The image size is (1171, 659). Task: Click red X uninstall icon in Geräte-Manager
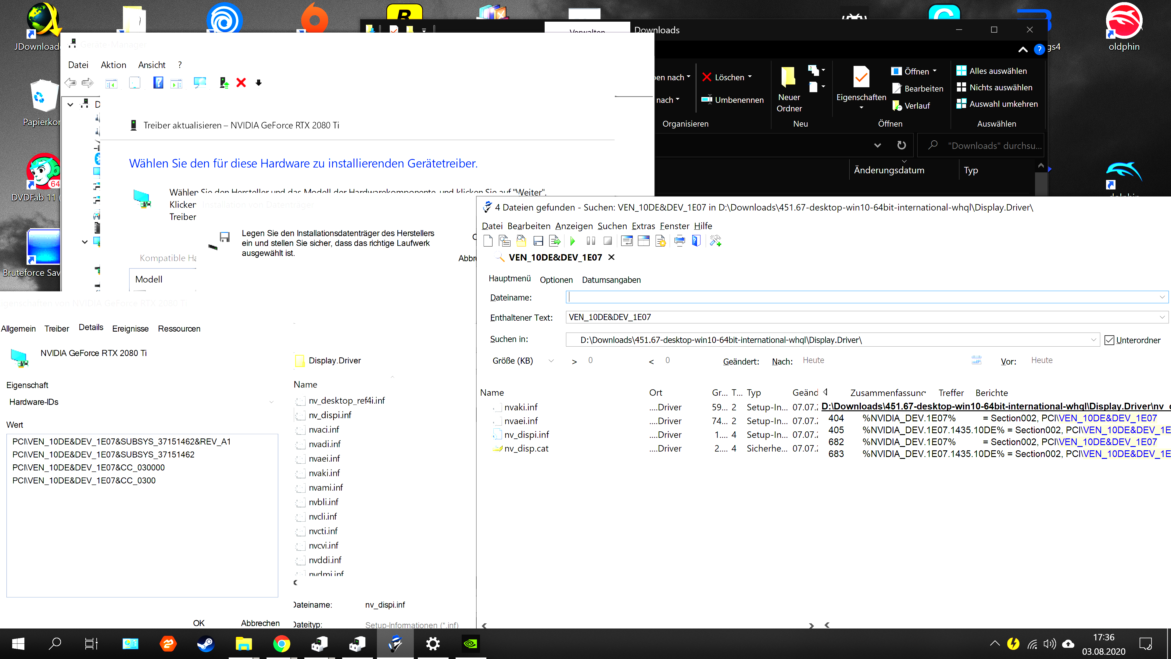tap(241, 83)
